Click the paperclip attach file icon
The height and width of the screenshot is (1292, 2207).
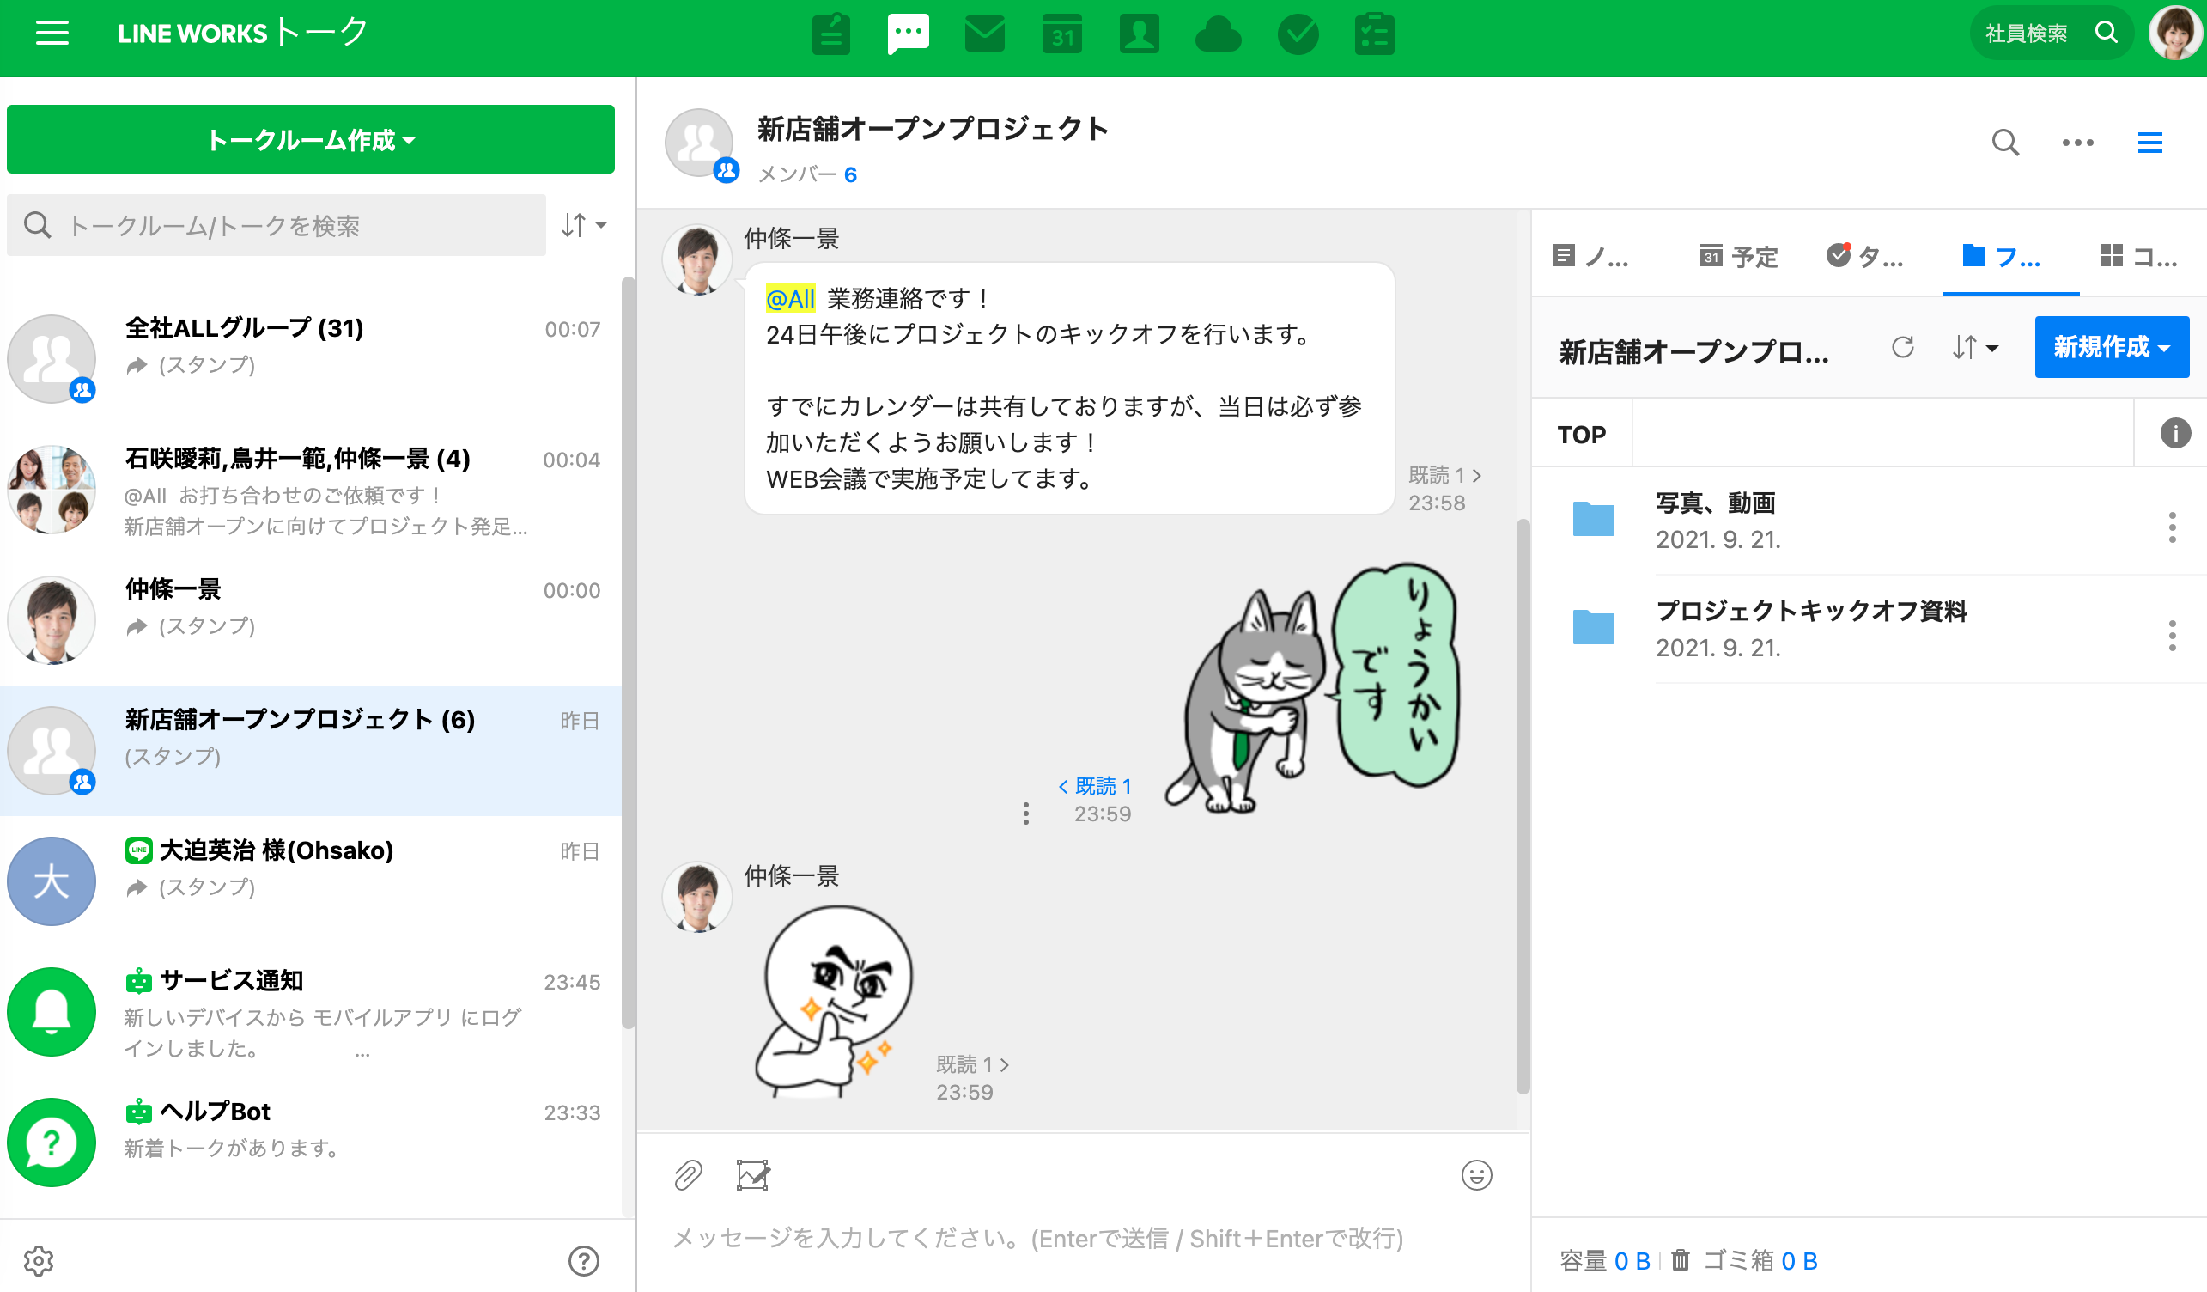(689, 1175)
